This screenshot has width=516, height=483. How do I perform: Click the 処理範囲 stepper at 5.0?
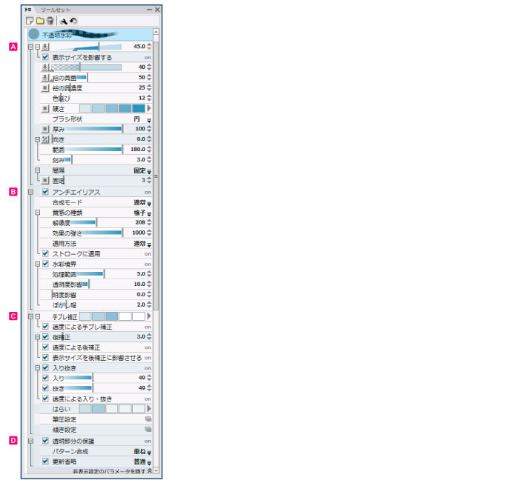pos(149,273)
